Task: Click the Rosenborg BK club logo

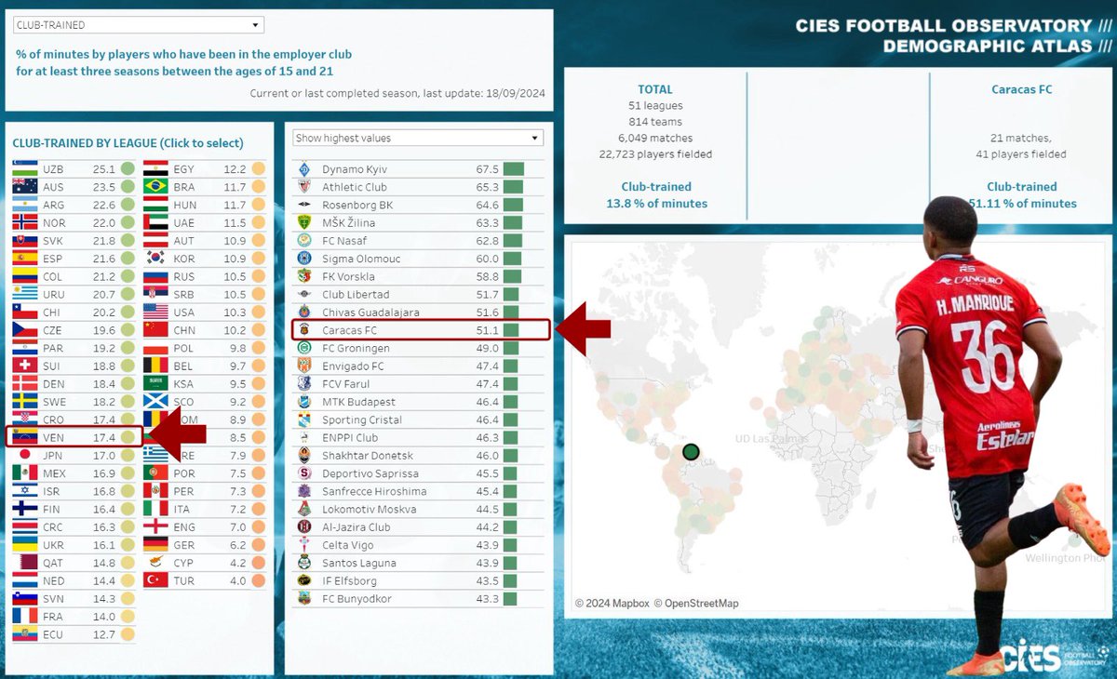Action: 303,205
